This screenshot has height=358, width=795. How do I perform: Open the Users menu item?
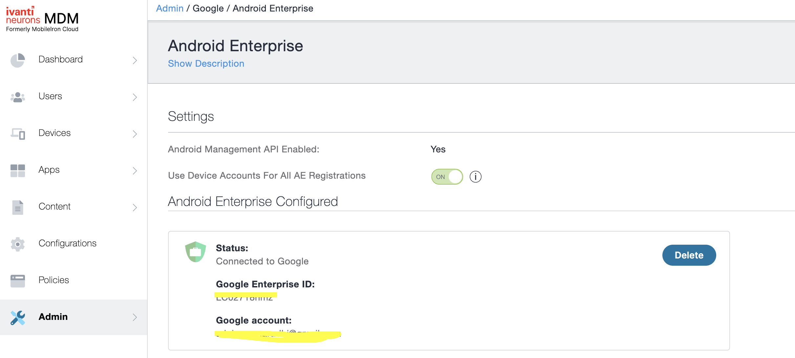[50, 96]
